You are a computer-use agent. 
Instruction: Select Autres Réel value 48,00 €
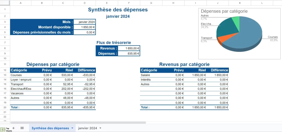click(x=63, y=98)
